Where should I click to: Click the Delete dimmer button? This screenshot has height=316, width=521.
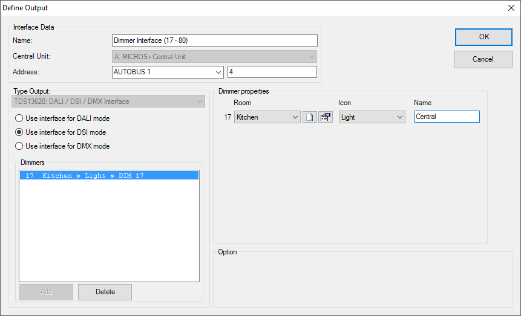point(105,292)
